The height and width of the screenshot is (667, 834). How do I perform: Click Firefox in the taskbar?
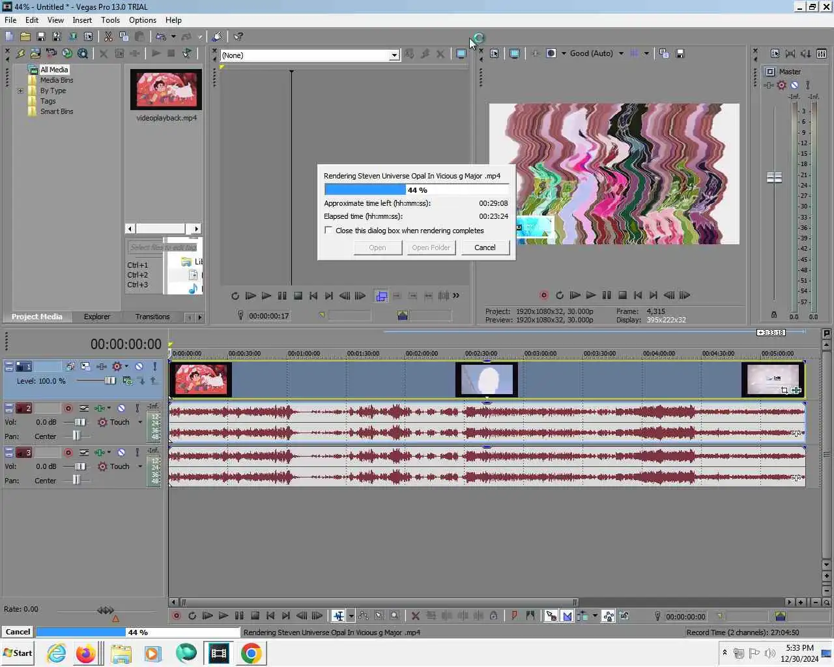pos(85,653)
